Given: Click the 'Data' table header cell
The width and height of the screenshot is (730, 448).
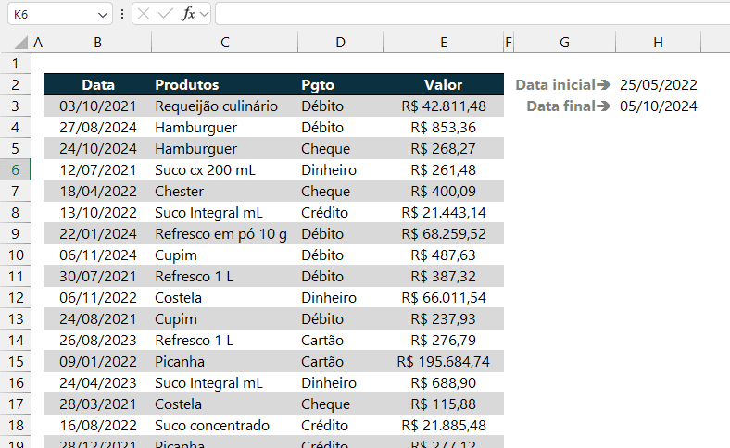Looking at the screenshot, I should [x=98, y=84].
